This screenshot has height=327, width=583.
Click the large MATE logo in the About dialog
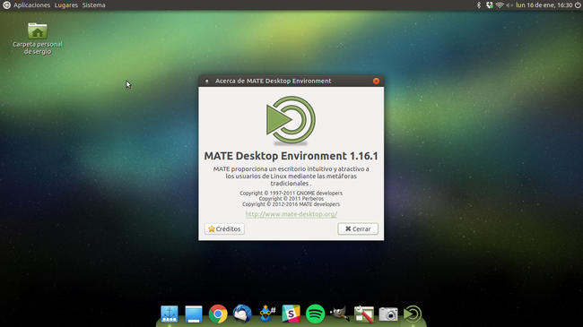[291, 120]
